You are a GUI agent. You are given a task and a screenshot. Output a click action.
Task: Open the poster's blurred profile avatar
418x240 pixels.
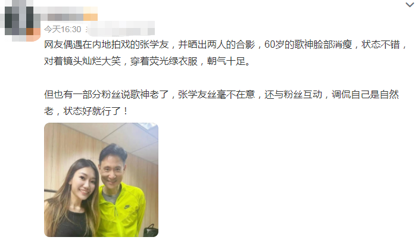coord(21,21)
